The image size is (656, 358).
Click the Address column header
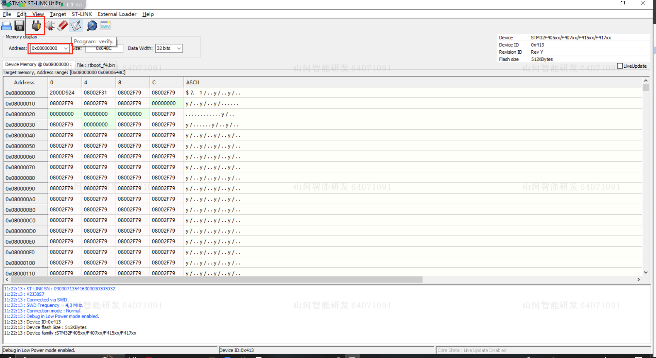[x=24, y=82]
